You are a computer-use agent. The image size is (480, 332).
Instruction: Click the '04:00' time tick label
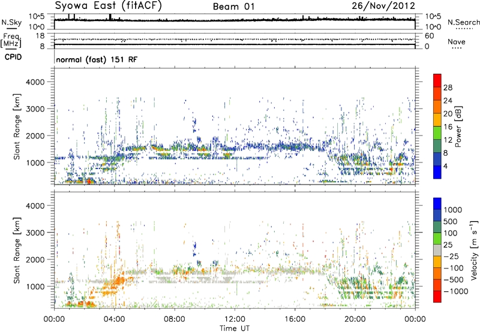point(114,319)
